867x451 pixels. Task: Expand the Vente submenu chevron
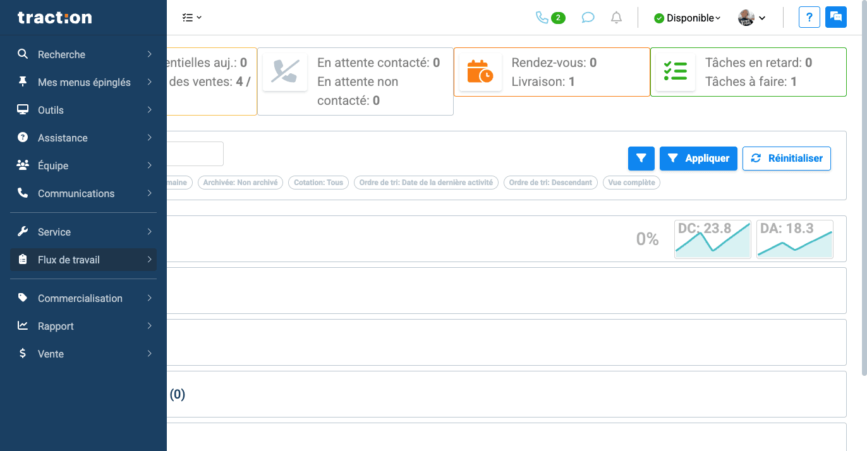click(x=150, y=354)
